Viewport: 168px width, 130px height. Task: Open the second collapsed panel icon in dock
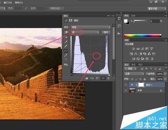tap(119, 26)
